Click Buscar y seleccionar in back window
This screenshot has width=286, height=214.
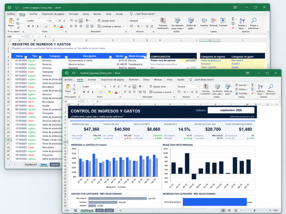point(254,24)
